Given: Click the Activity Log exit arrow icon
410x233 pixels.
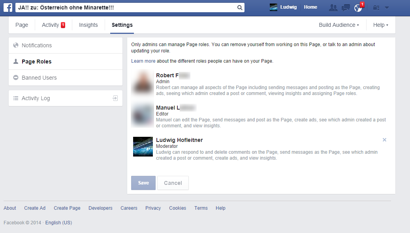Looking at the screenshot, I should pyautogui.click(x=115, y=98).
